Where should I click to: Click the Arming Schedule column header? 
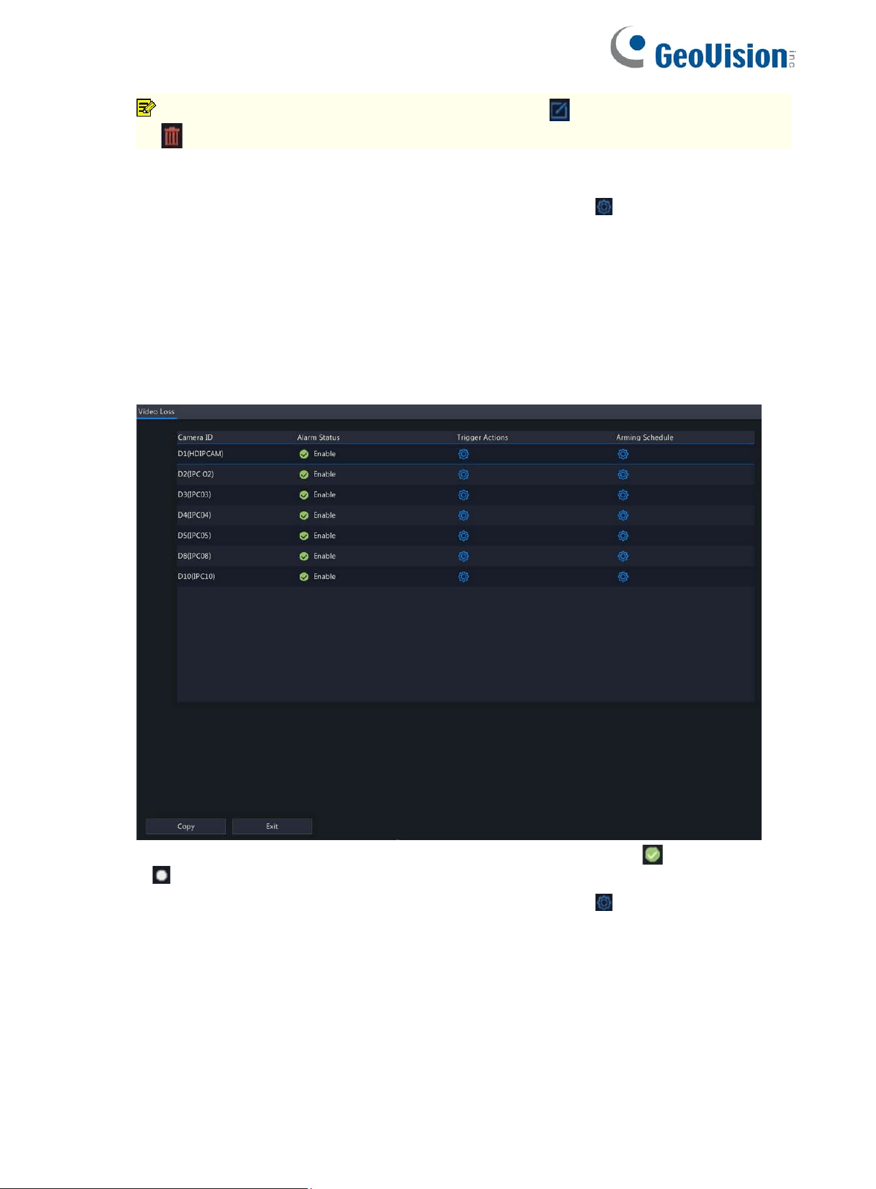pos(645,438)
